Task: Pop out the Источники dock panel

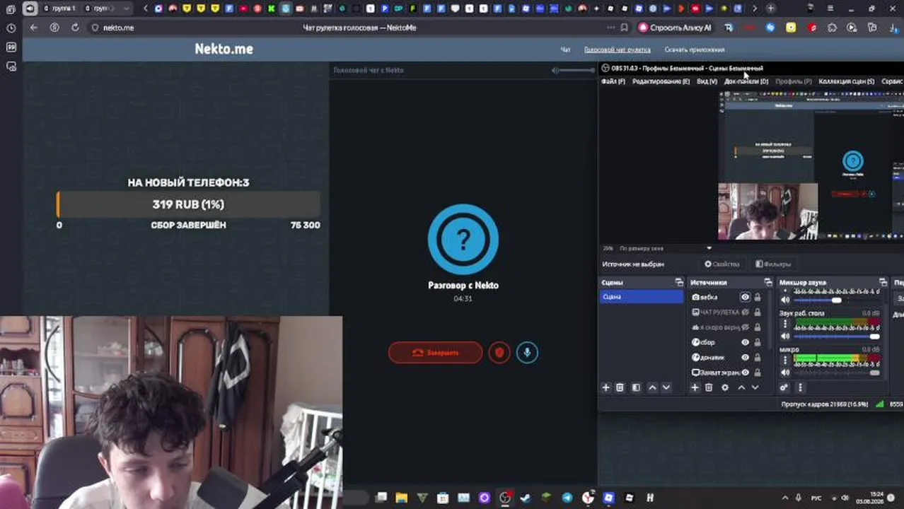Action: point(767,282)
